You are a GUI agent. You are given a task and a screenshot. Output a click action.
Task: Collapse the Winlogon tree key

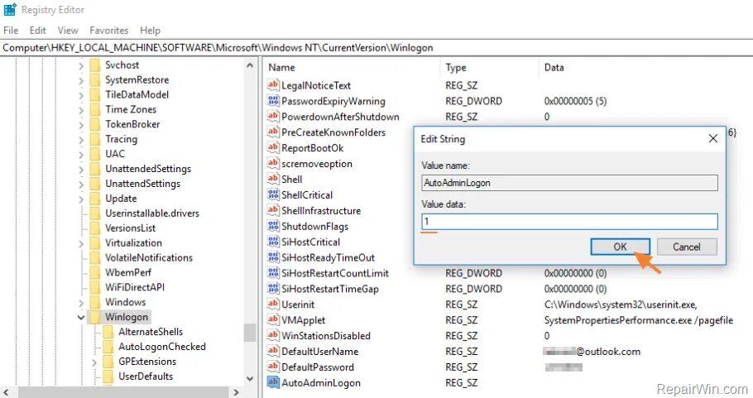81,318
